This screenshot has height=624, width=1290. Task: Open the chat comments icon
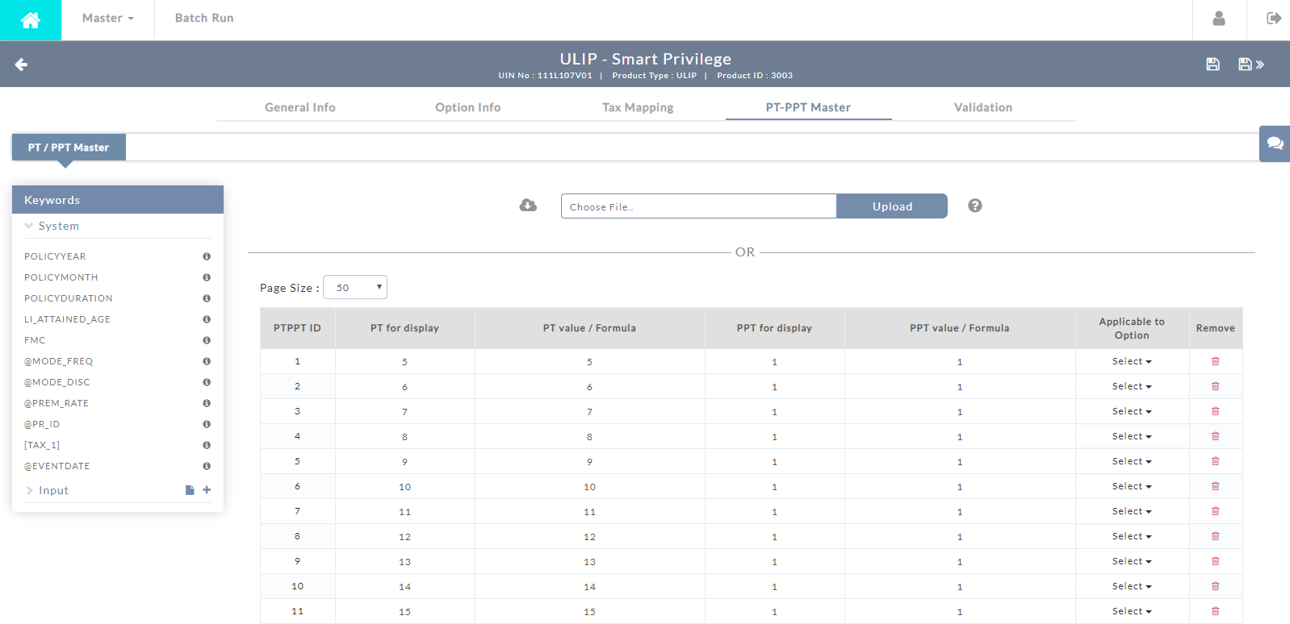1275,144
